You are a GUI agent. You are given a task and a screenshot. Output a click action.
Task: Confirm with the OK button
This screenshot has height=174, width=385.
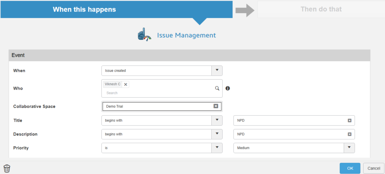pos(350,168)
